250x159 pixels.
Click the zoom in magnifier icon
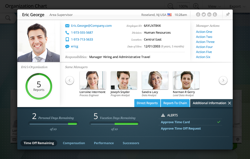pyautogui.click(x=196, y=6)
